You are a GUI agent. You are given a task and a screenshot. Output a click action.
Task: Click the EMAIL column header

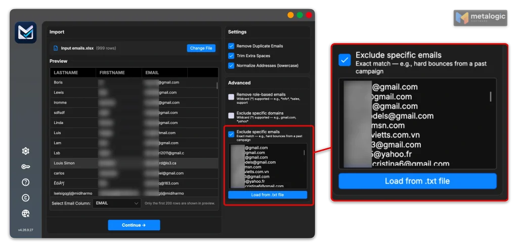tap(164, 72)
